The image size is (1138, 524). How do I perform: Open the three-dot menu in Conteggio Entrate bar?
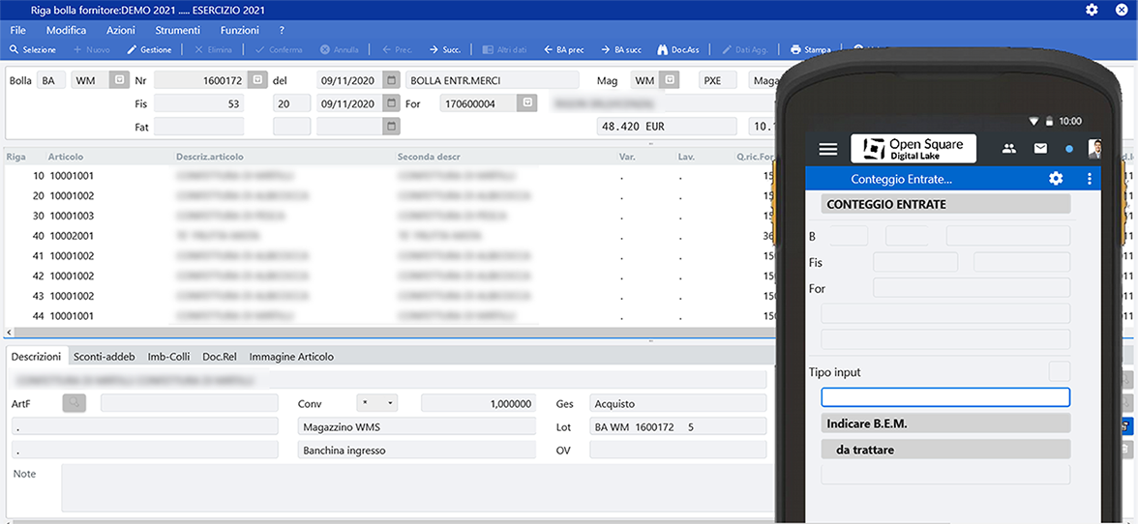pos(1090,179)
